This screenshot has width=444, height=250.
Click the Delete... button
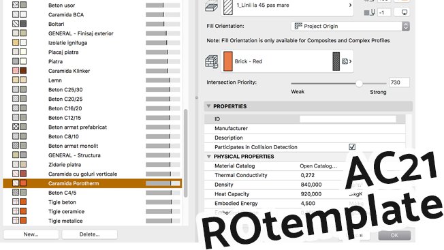point(89,234)
